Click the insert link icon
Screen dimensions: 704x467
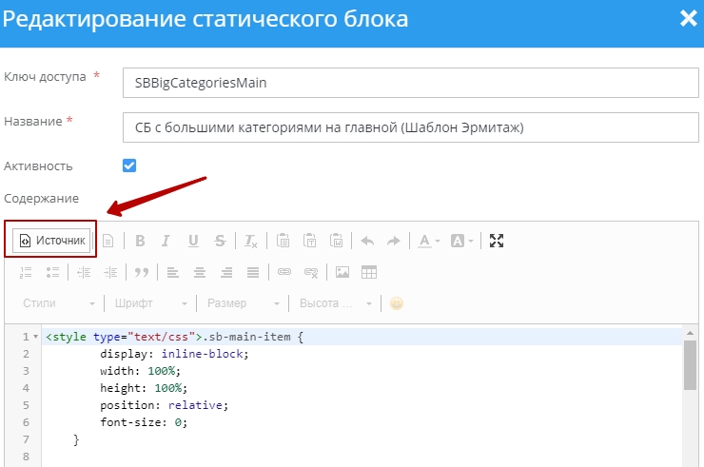284,272
